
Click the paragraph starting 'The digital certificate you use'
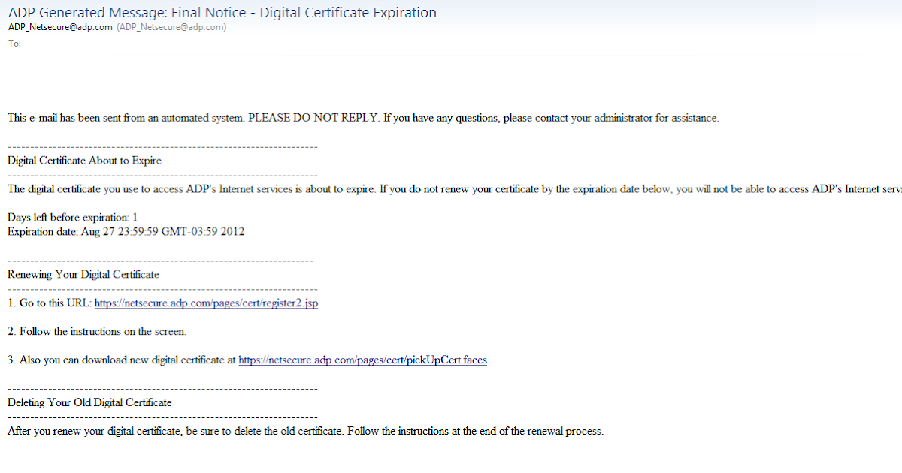[455, 188]
